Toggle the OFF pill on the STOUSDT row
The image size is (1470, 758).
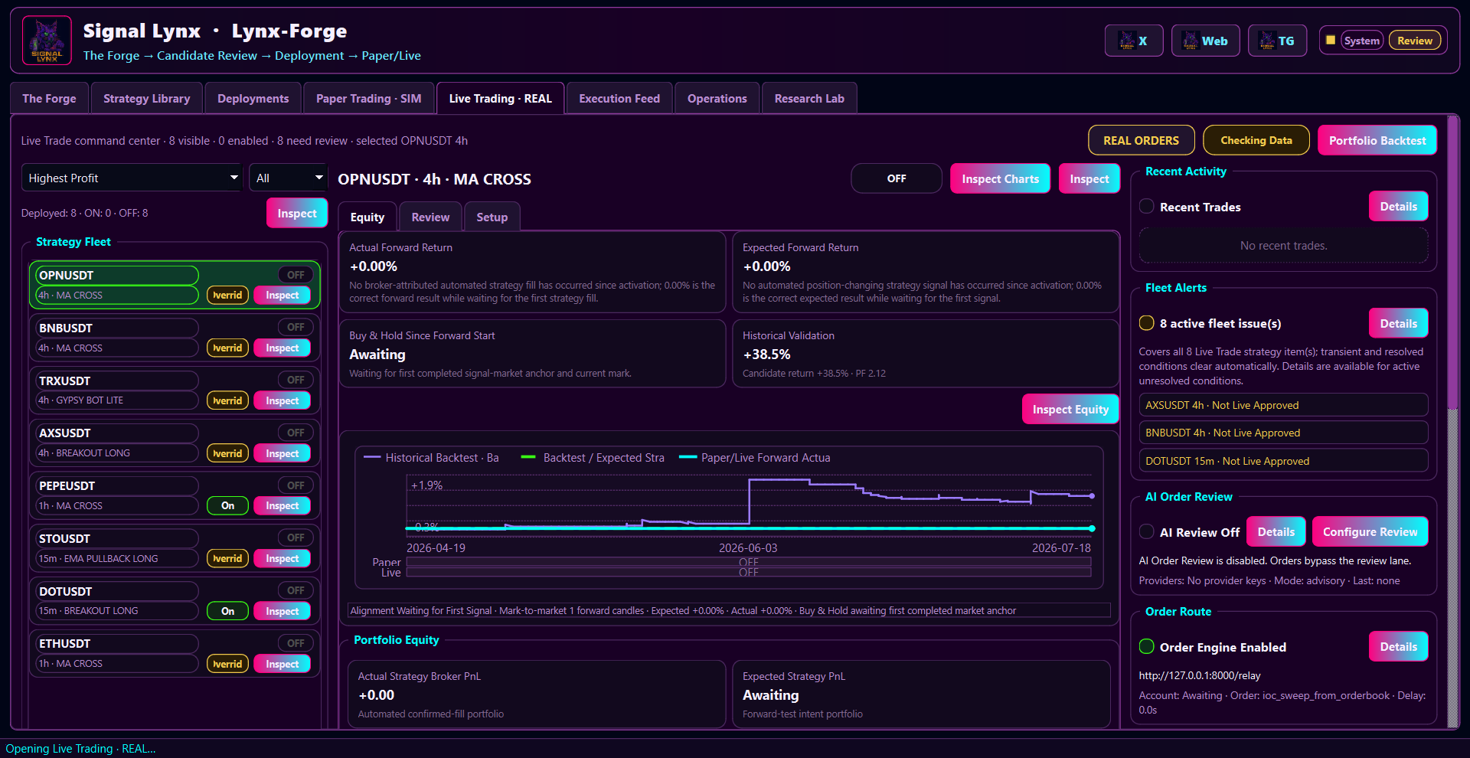point(296,537)
